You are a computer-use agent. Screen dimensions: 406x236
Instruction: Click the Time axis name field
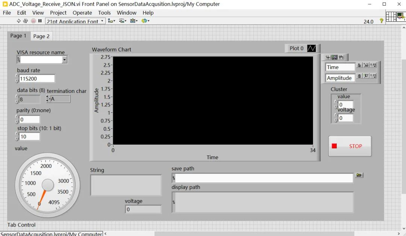[340, 67]
